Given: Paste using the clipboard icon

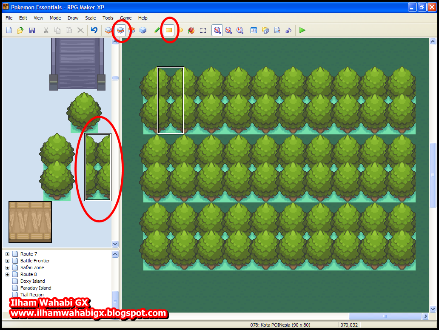Looking at the screenshot, I should (x=69, y=30).
